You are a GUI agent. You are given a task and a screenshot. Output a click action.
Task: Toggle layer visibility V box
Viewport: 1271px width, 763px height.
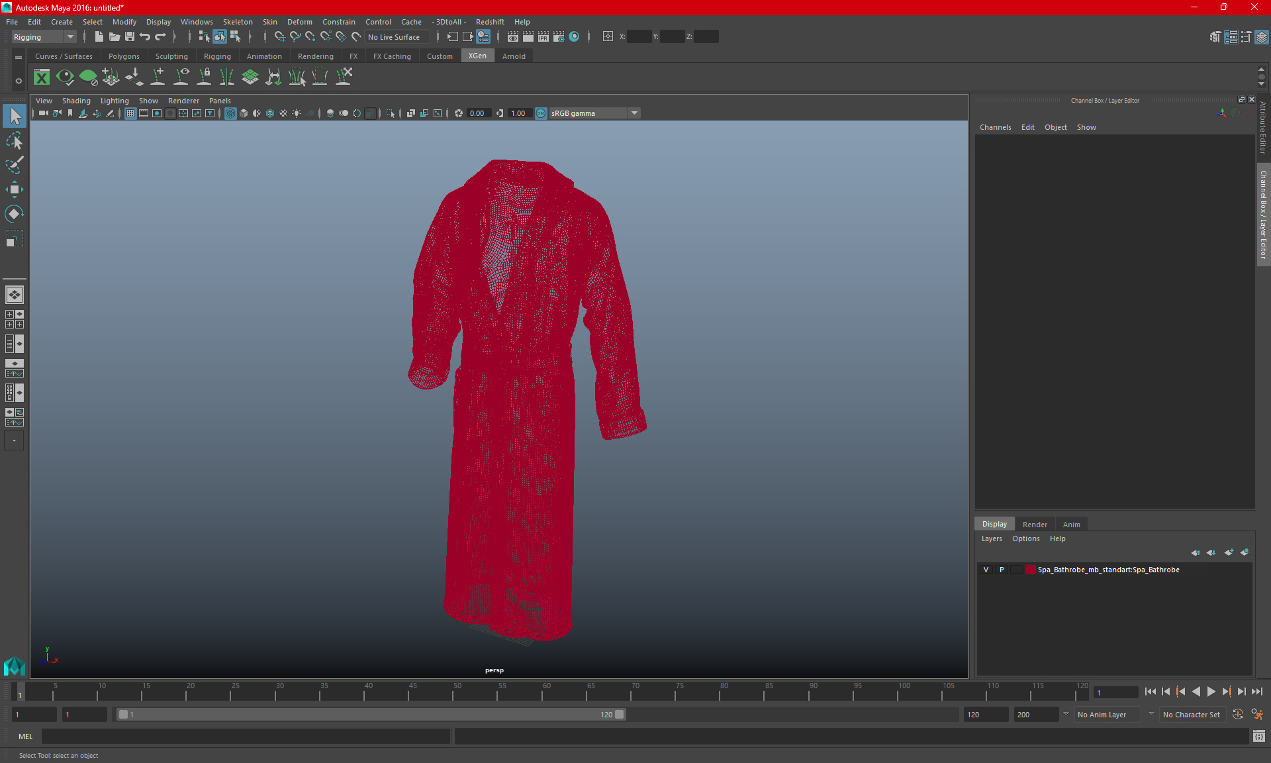click(986, 570)
